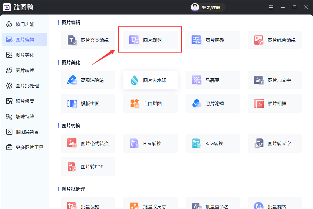The image size is (313, 209).
Task: Apply the 马赛克 mosaic tool
Action: 212,80
